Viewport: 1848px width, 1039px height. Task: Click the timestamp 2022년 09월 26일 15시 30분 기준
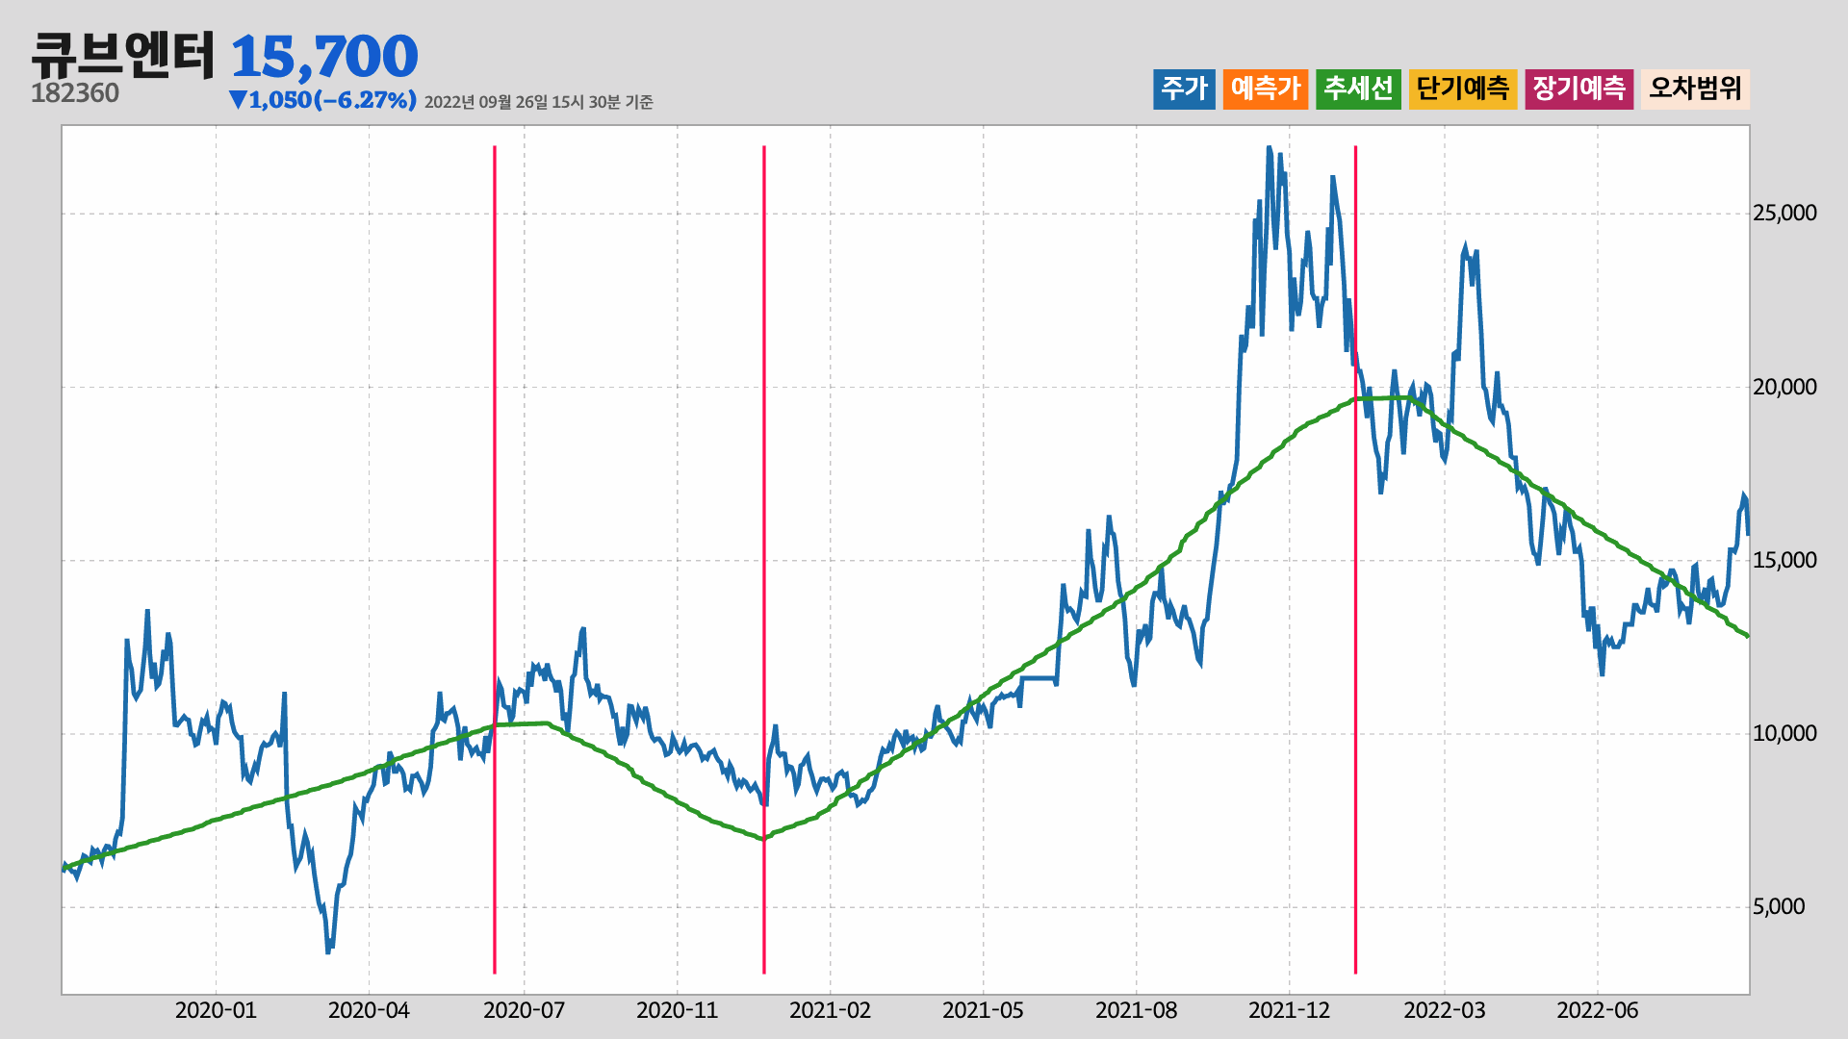click(539, 102)
